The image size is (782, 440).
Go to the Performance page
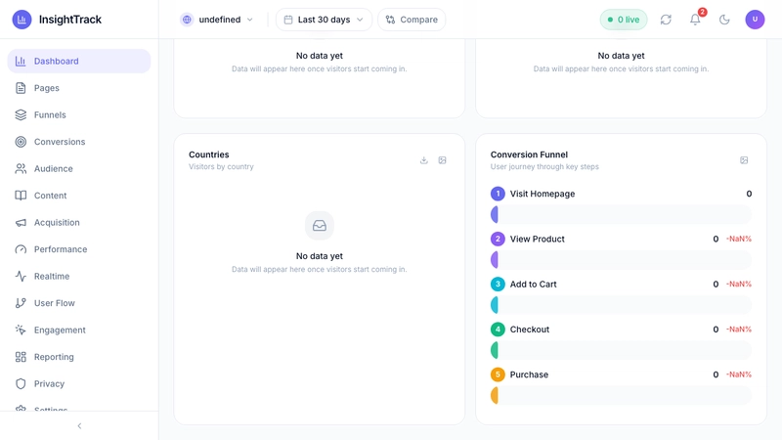pos(79,249)
